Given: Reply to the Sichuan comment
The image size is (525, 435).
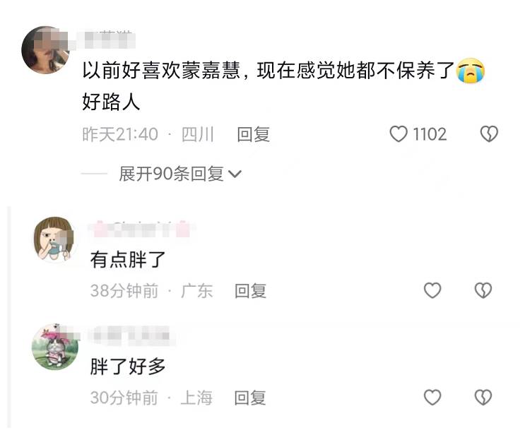Looking at the screenshot, I should pyautogui.click(x=254, y=134).
